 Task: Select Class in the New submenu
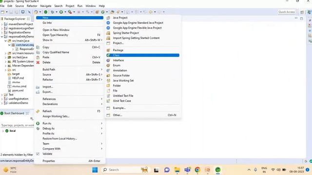pyautogui.click(x=143, y=55)
